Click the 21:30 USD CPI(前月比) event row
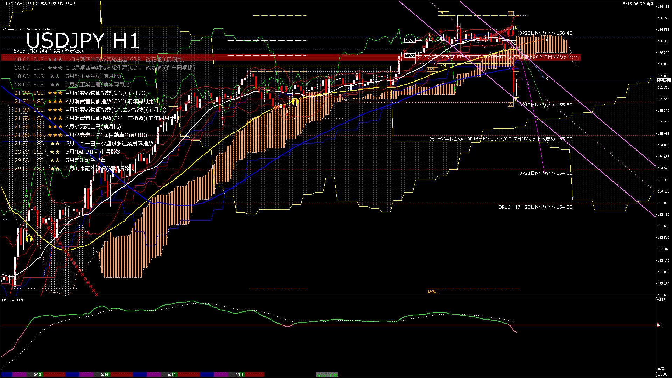 click(x=80, y=93)
